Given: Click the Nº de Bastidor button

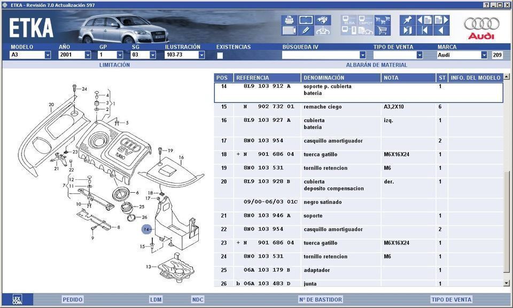Looking at the screenshot, I should (x=320, y=299).
